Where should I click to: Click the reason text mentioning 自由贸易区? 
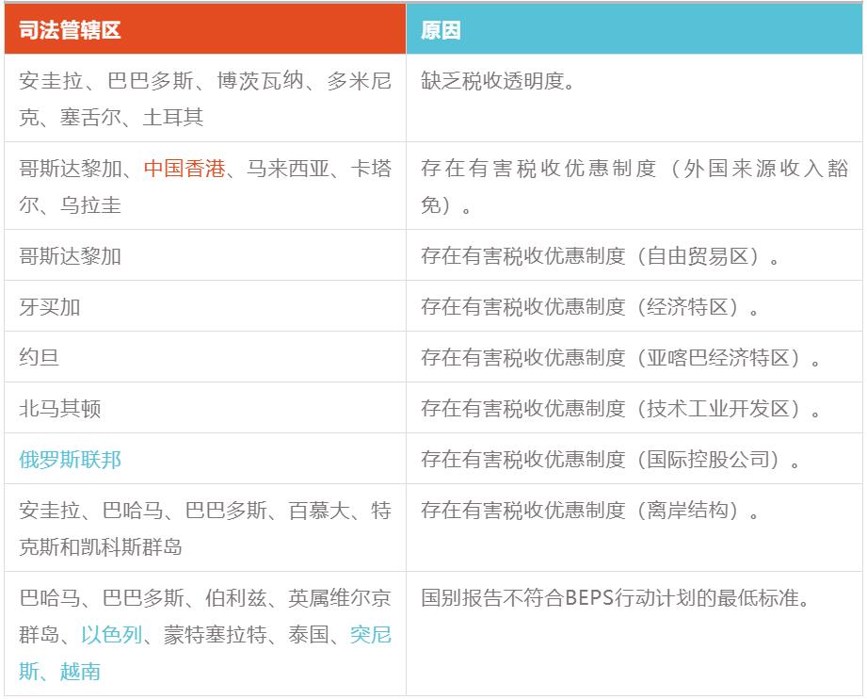click(x=601, y=256)
